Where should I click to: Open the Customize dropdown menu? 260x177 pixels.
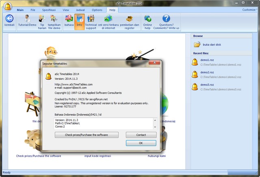tap(249, 10)
